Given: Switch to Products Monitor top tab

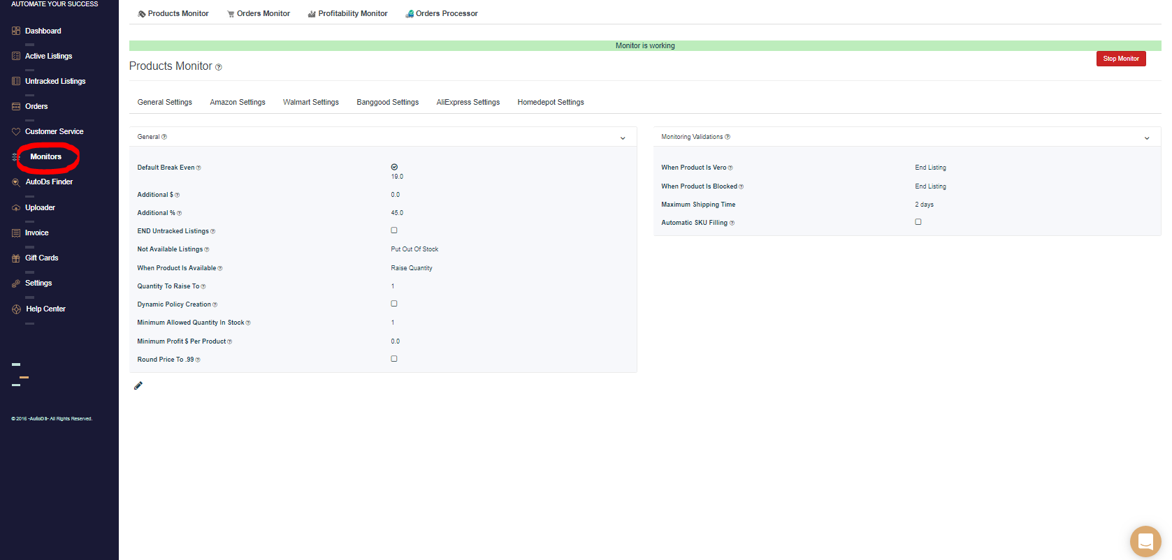Looking at the screenshot, I should pos(173,13).
